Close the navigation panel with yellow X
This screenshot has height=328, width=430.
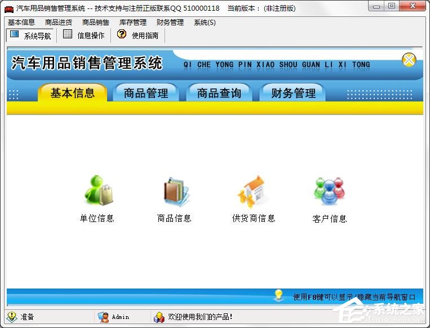click(409, 60)
